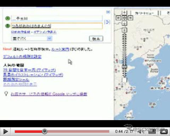Swap start and destination with arrows icon
Screen dimensions: 170x136
[x=107, y=22]
